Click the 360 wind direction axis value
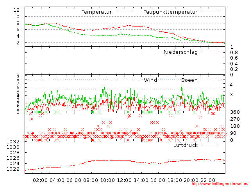The image size is (250, 187). click(x=235, y=112)
